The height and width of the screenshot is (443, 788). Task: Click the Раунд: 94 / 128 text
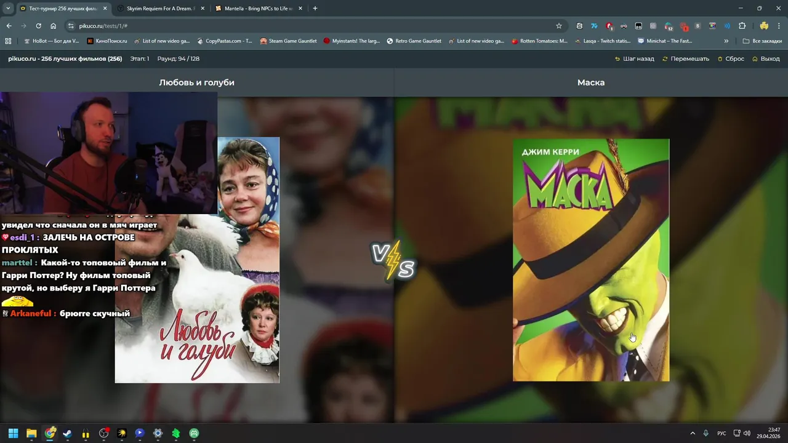click(179, 59)
